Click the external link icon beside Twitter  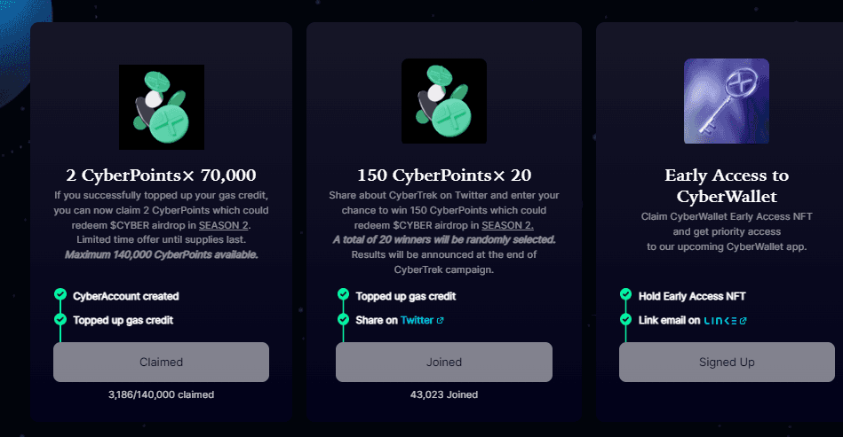click(x=441, y=320)
